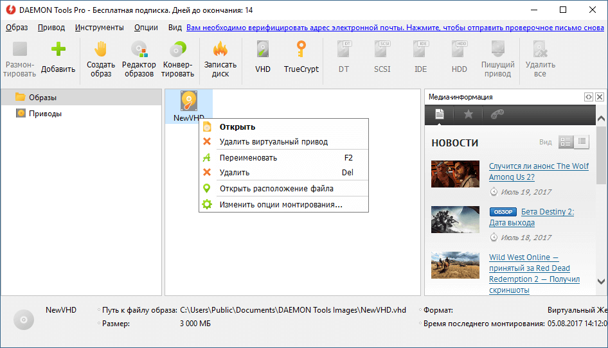Close the Медиа-информация panel
This screenshot has height=348, width=608.
[x=600, y=97]
